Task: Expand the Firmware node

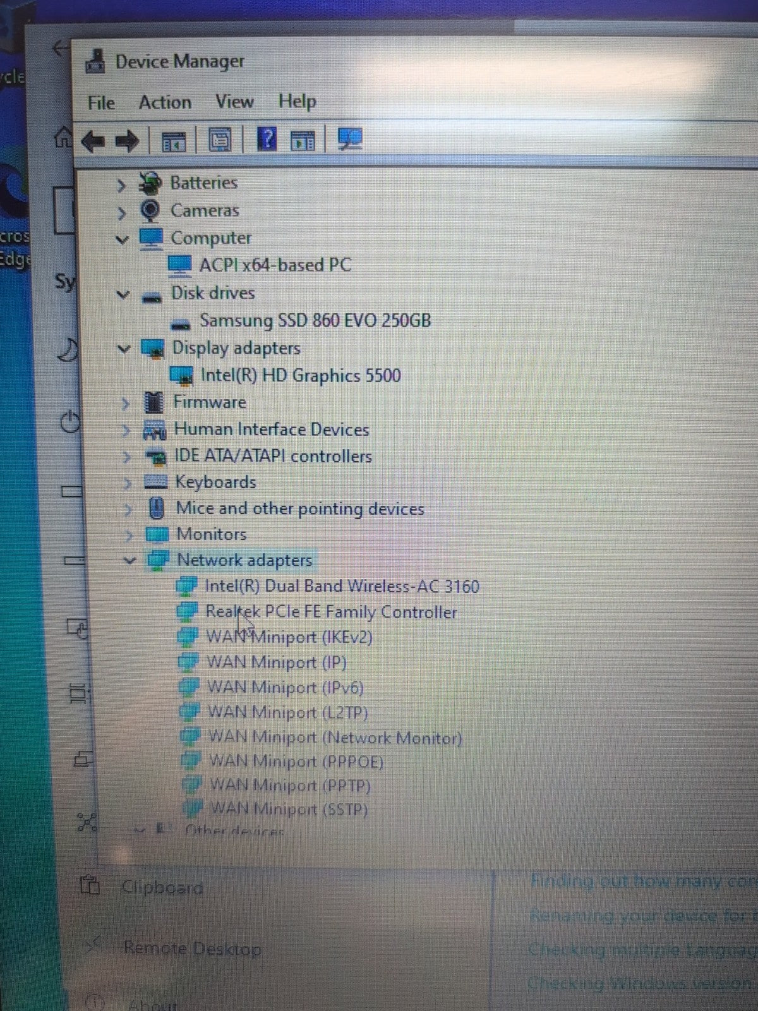Action: point(126,403)
